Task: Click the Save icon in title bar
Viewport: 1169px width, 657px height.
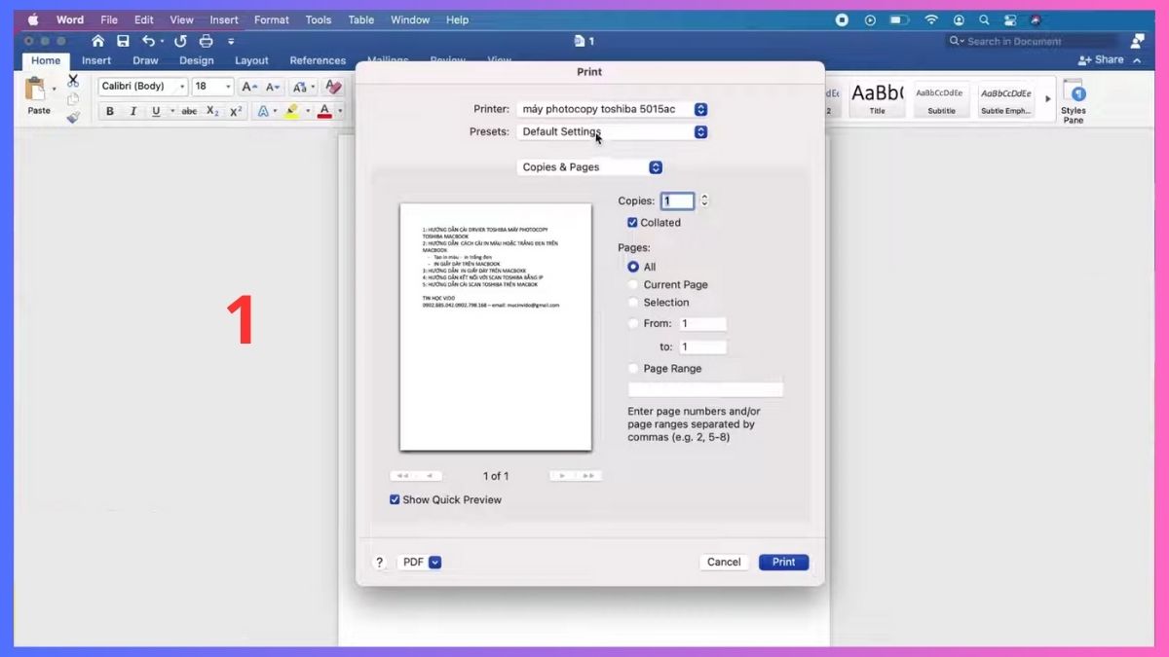Action: point(123,41)
